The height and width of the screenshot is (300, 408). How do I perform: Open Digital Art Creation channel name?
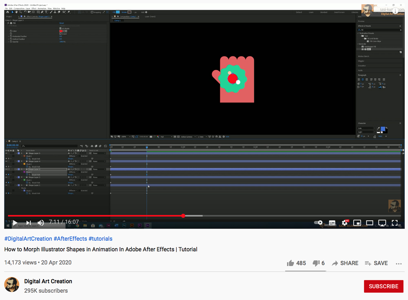(48, 281)
